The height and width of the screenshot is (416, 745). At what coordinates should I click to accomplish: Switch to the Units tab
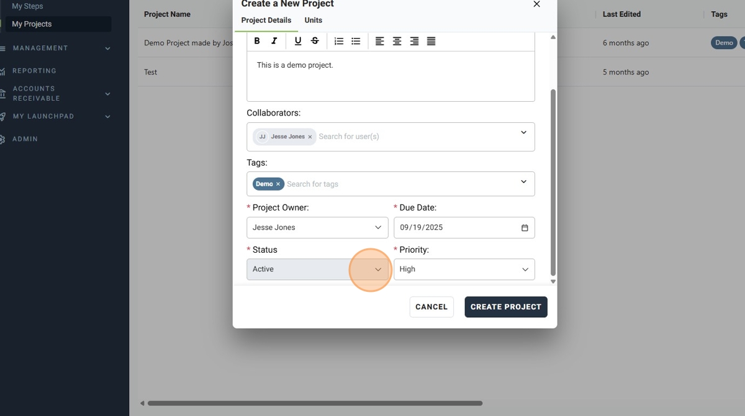(314, 20)
